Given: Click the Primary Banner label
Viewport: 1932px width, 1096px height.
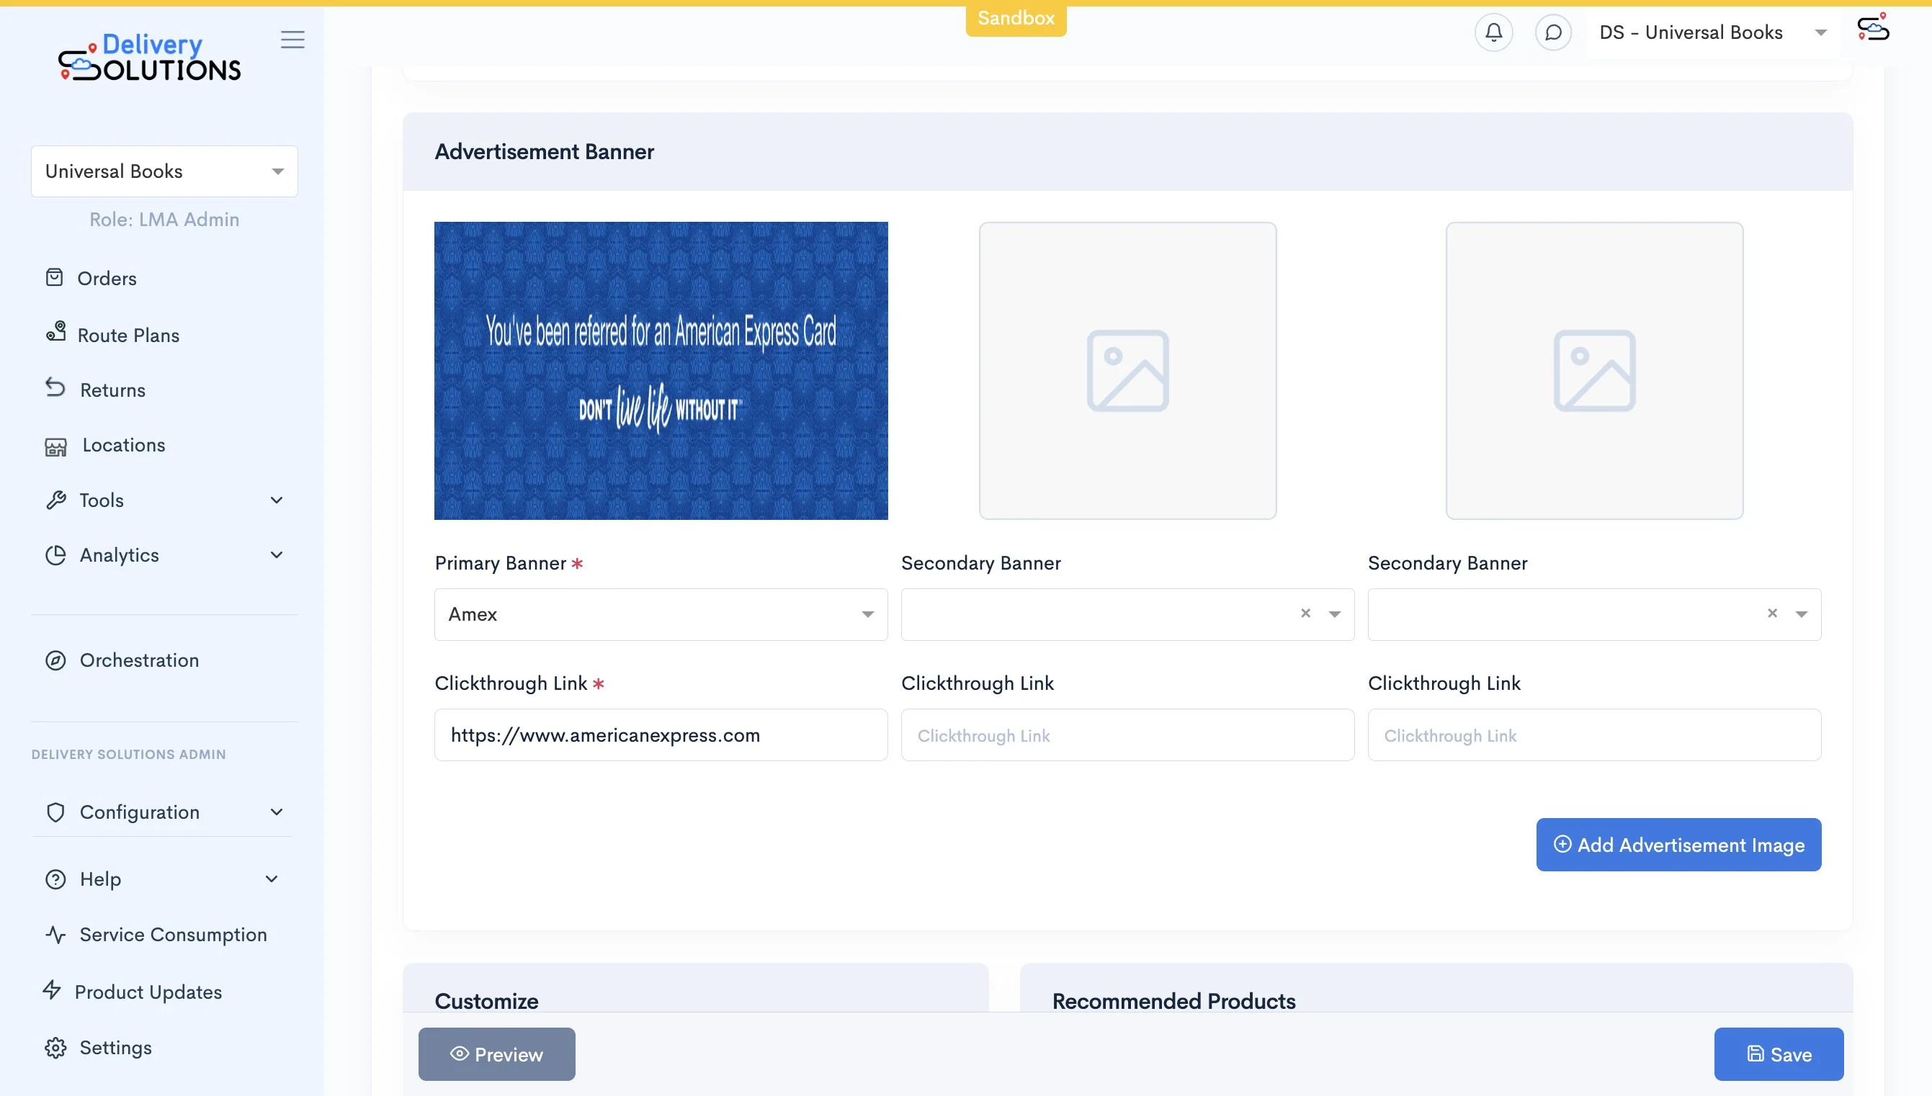Looking at the screenshot, I should (x=500, y=564).
